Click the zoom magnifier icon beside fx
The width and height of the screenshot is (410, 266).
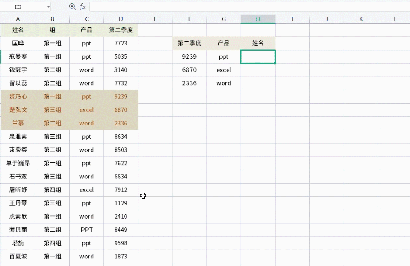72,7
